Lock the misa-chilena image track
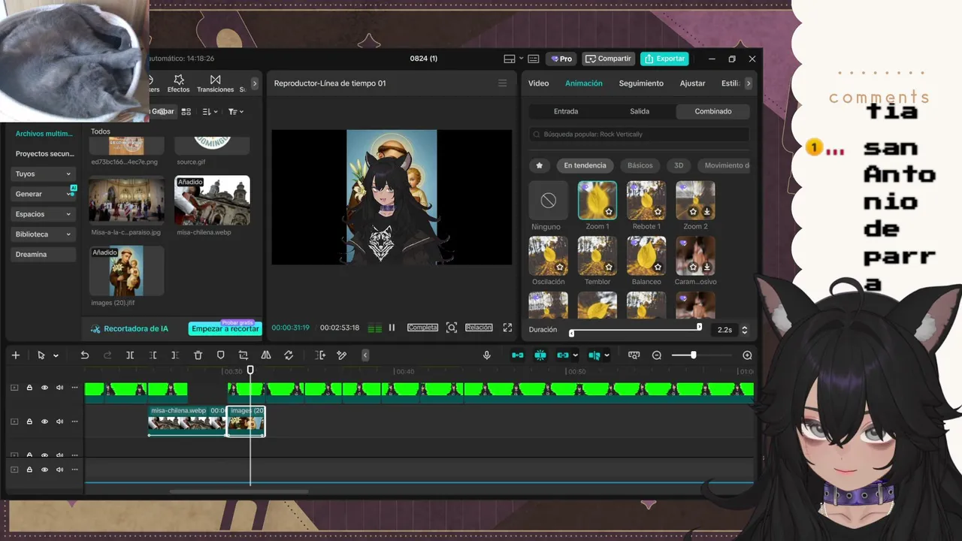Viewport: 962px width, 541px height. coord(29,422)
